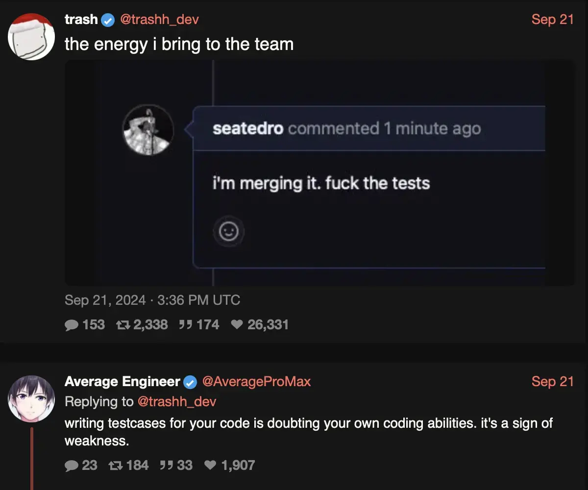
Task: Click the Sep 21 date on trash's tweet
Action: pyautogui.click(x=552, y=20)
